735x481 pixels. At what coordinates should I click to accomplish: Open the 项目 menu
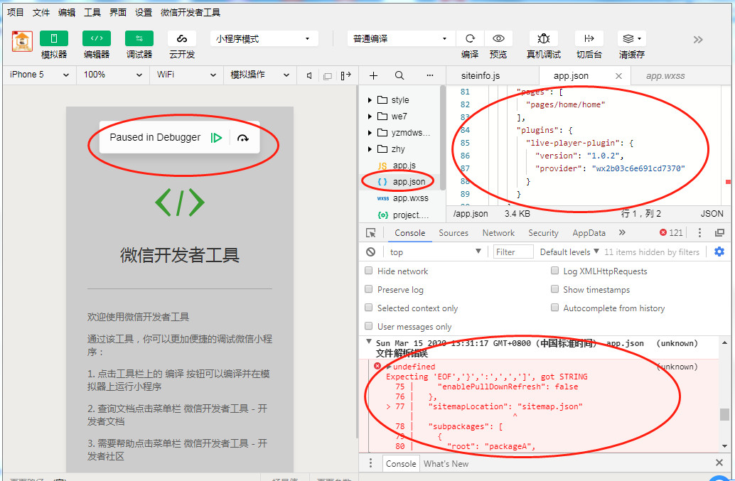pos(16,12)
